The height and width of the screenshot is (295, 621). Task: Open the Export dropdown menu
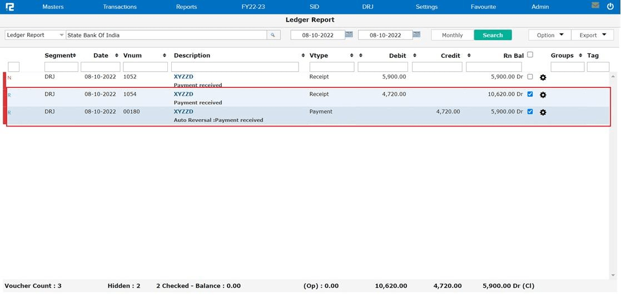click(x=592, y=35)
